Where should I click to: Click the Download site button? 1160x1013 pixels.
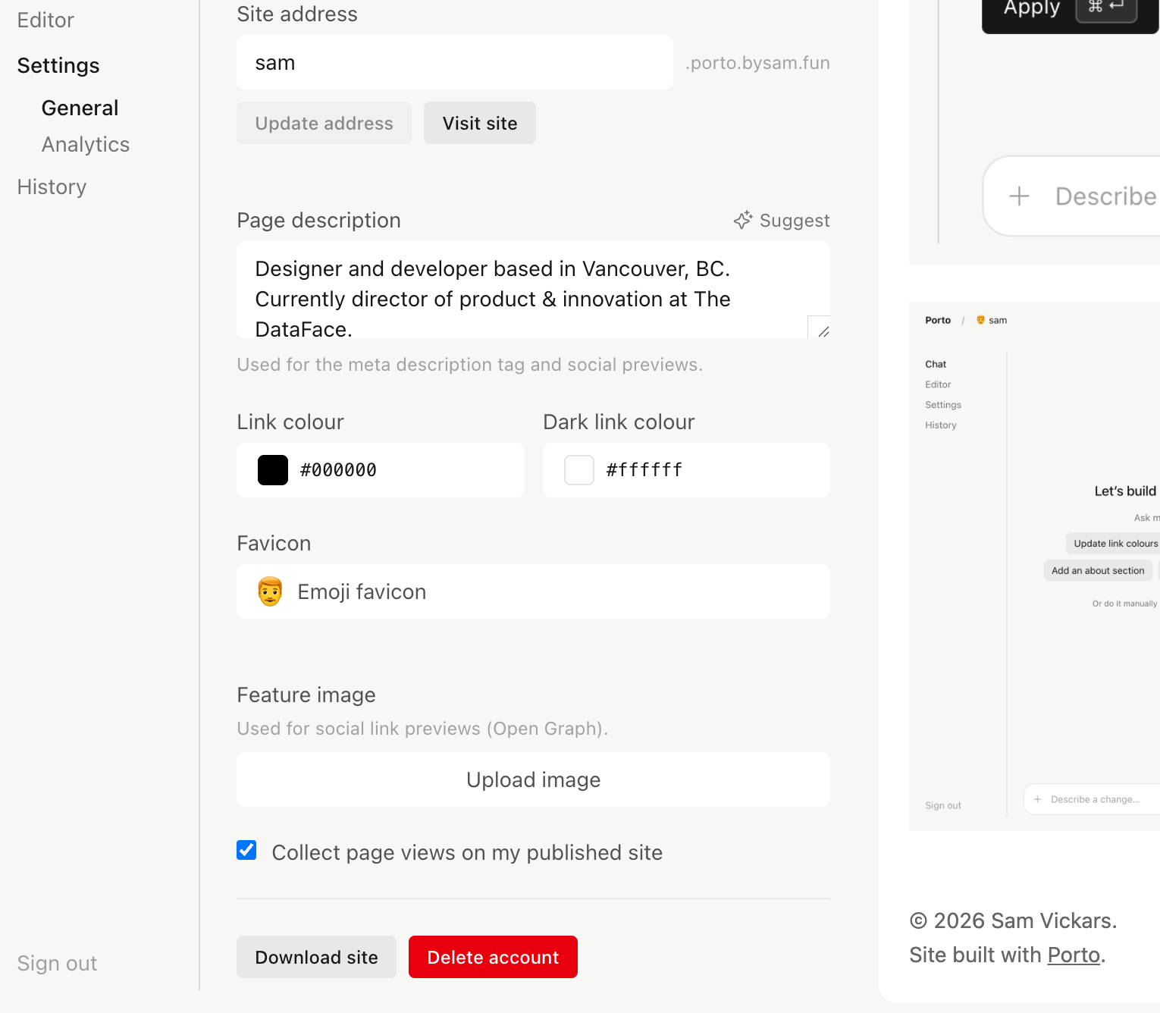pos(316,957)
